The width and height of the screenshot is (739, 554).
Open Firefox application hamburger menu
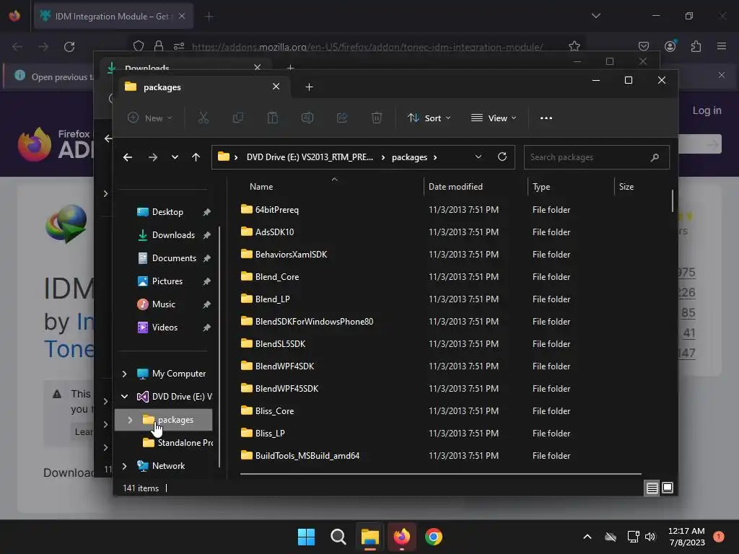point(722,46)
